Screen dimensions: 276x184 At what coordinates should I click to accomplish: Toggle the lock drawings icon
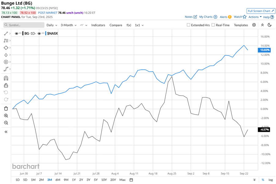coord(6,85)
